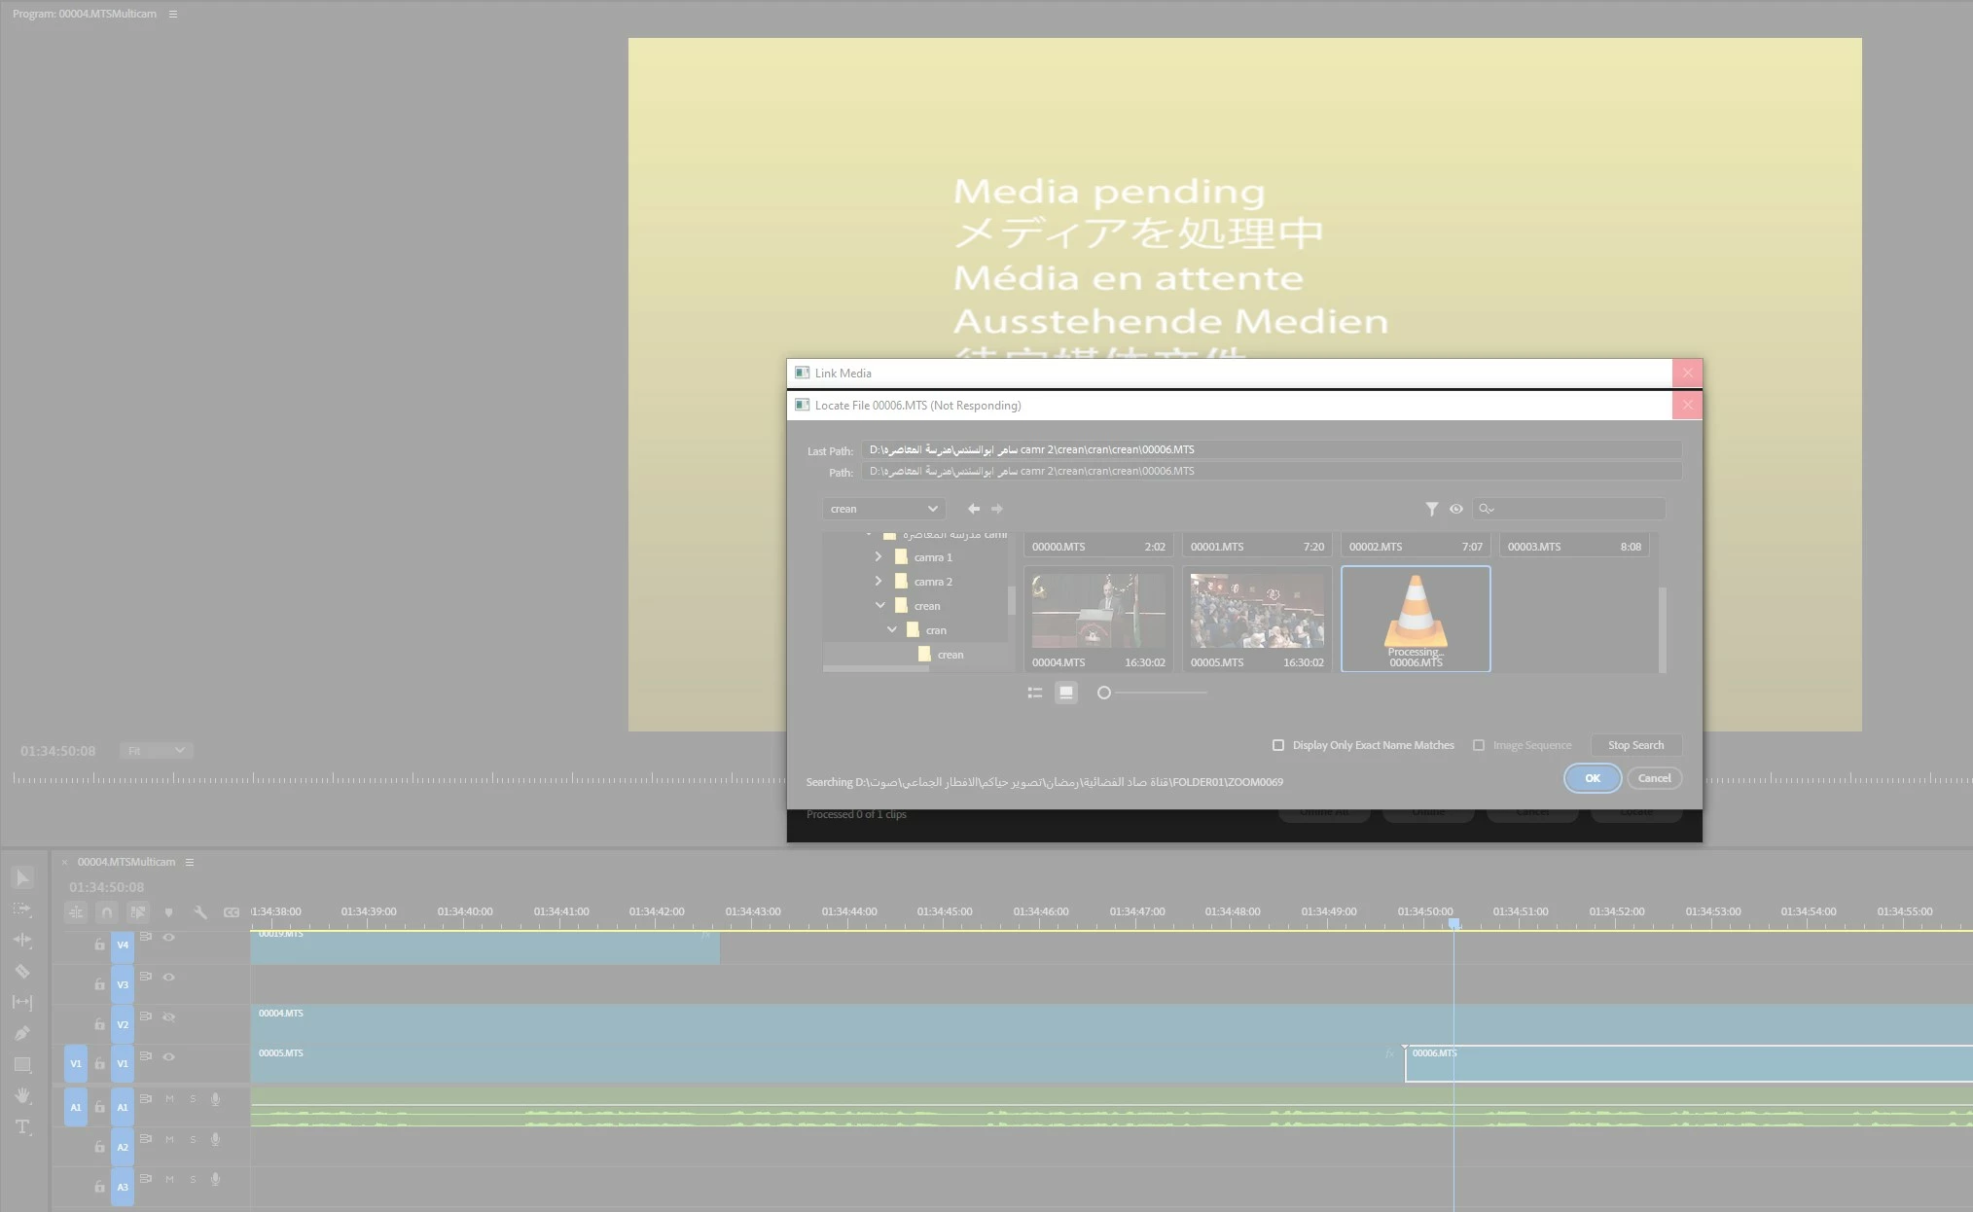Click the Stop Search button
Screen dimensions: 1973x1212
1635,745
